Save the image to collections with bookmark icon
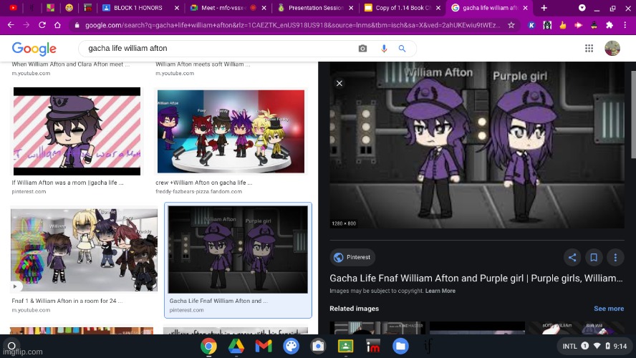The height and width of the screenshot is (358, 636). click(x=594, y=257)
